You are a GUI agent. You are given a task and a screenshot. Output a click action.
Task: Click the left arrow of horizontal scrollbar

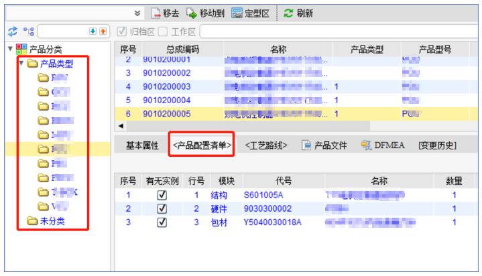pos(121,125)
